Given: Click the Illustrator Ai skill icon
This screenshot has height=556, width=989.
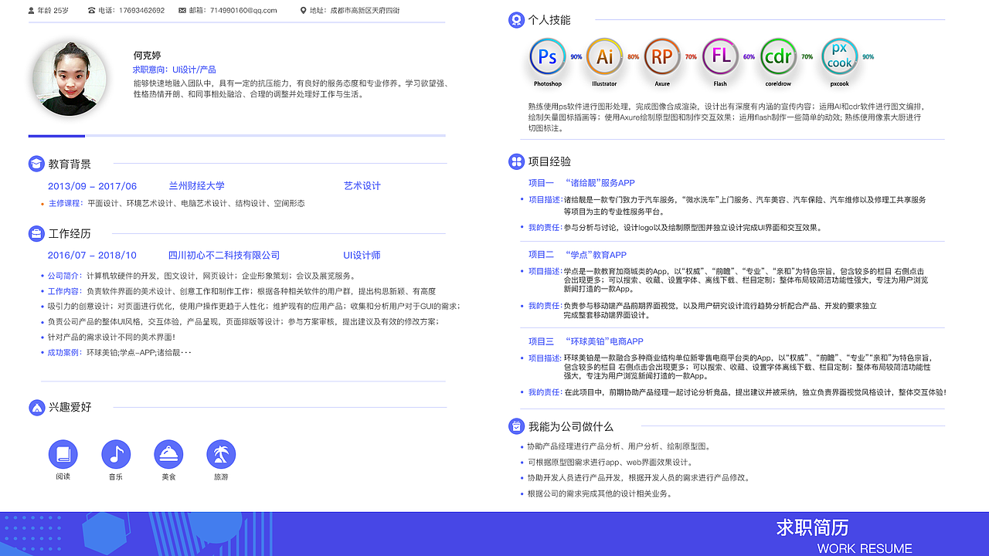Looking at the screenshot, I should point(605,56).
